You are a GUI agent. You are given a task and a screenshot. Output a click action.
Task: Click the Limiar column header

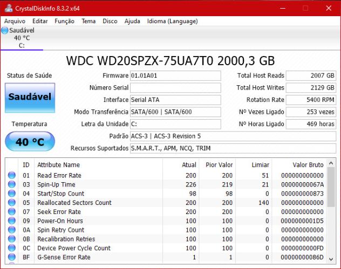coord(254,165)
